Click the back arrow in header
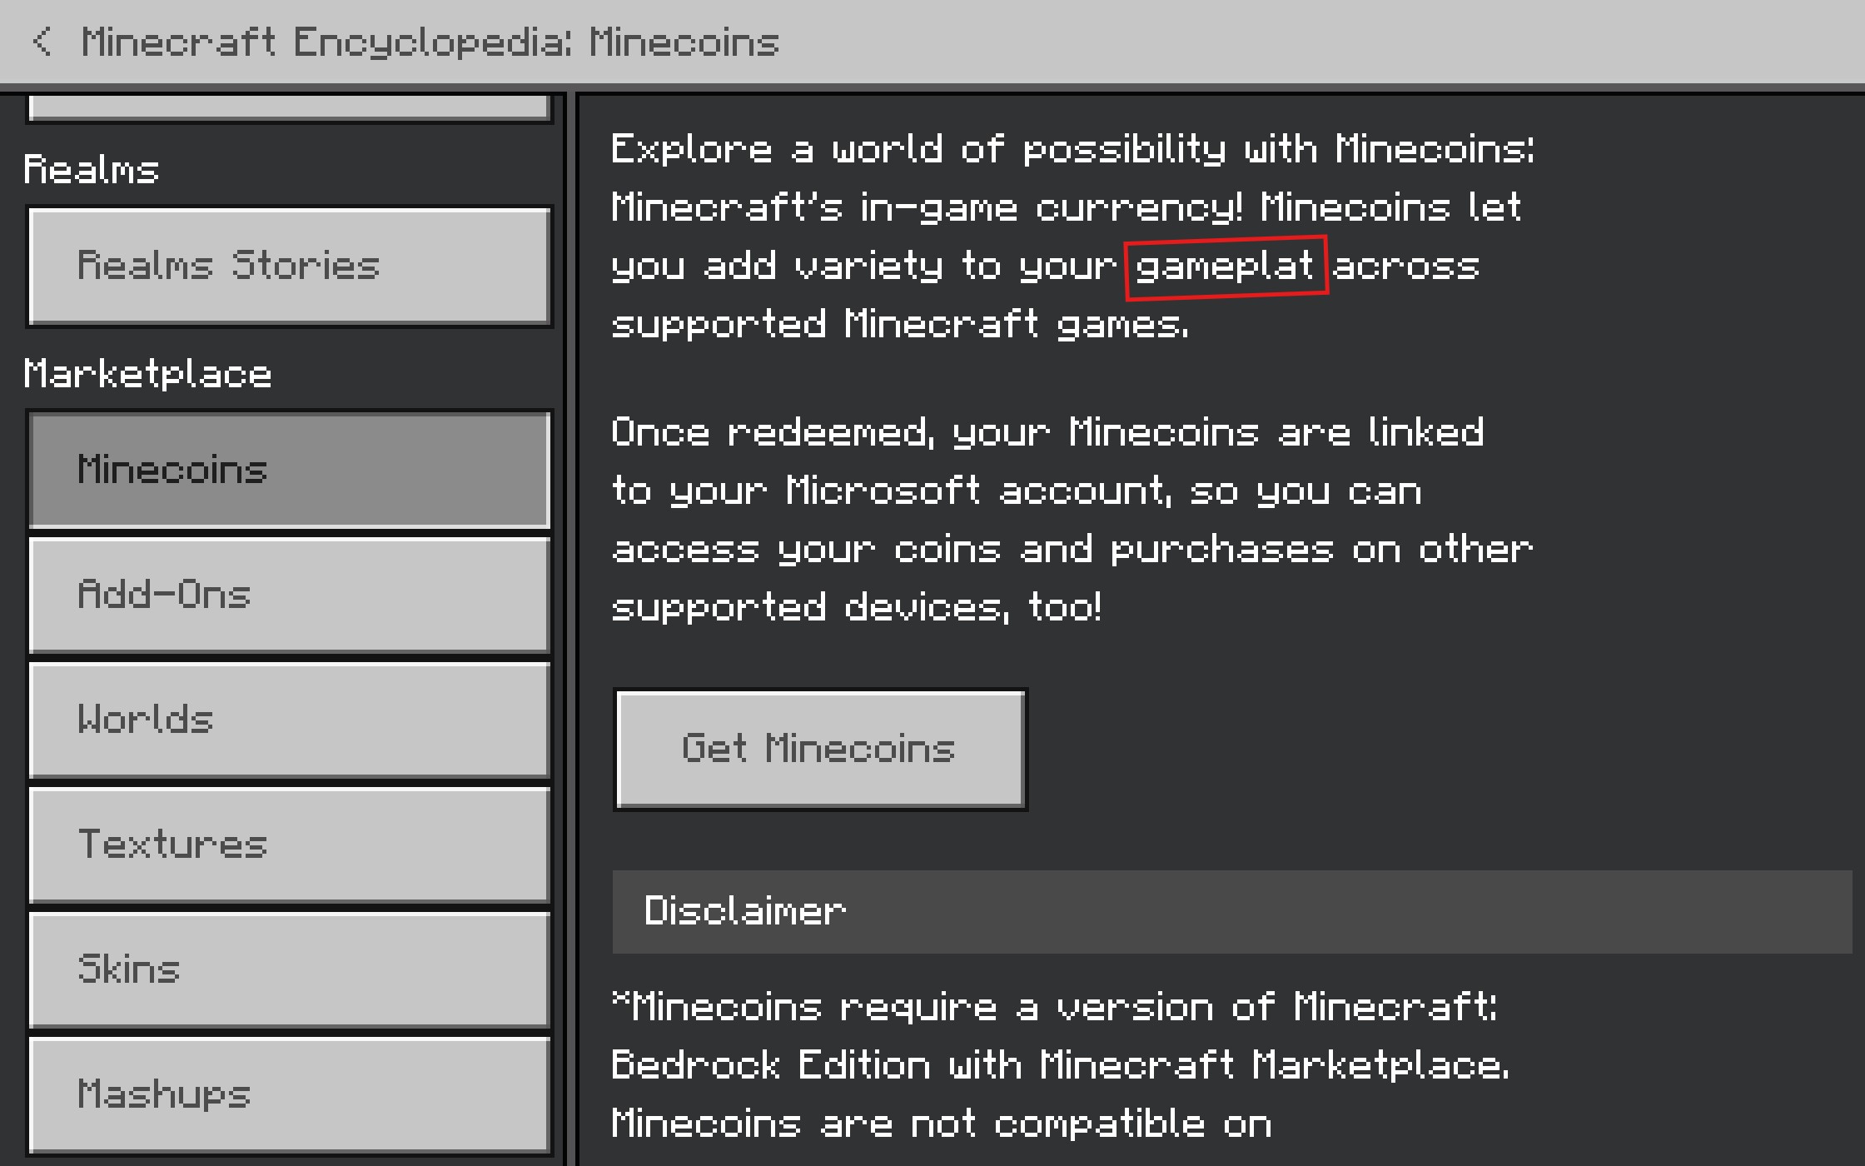Viewport: 1865px width, 1166px height. [42, 42]
